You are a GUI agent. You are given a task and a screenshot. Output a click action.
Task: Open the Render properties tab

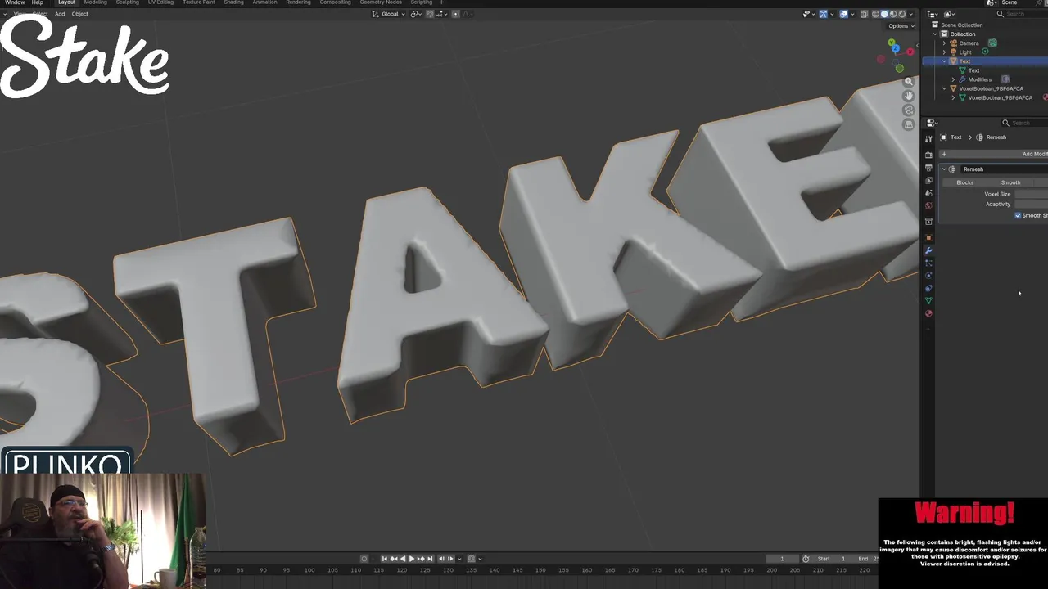[928, 155]
